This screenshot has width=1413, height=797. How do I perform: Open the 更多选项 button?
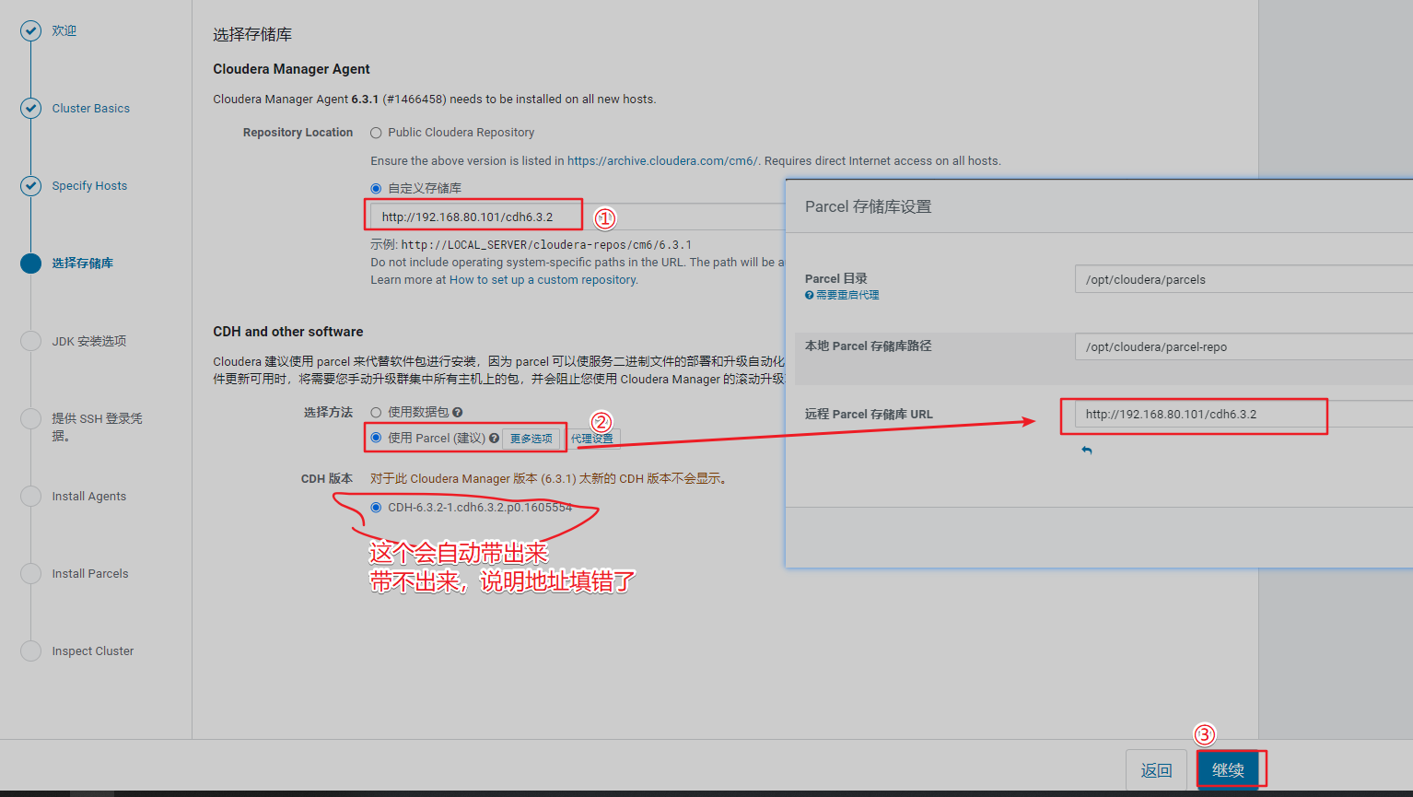tap(531, 439)
